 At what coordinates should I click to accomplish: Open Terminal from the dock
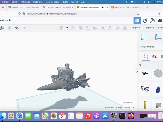pyautogui.click(x=122, y=116)
